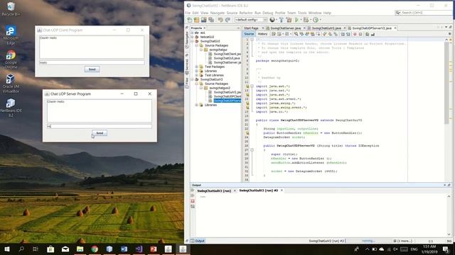Click the Redo toolbar icon
The width and height of the screenshot is (455, 255).
coord(227,20)
